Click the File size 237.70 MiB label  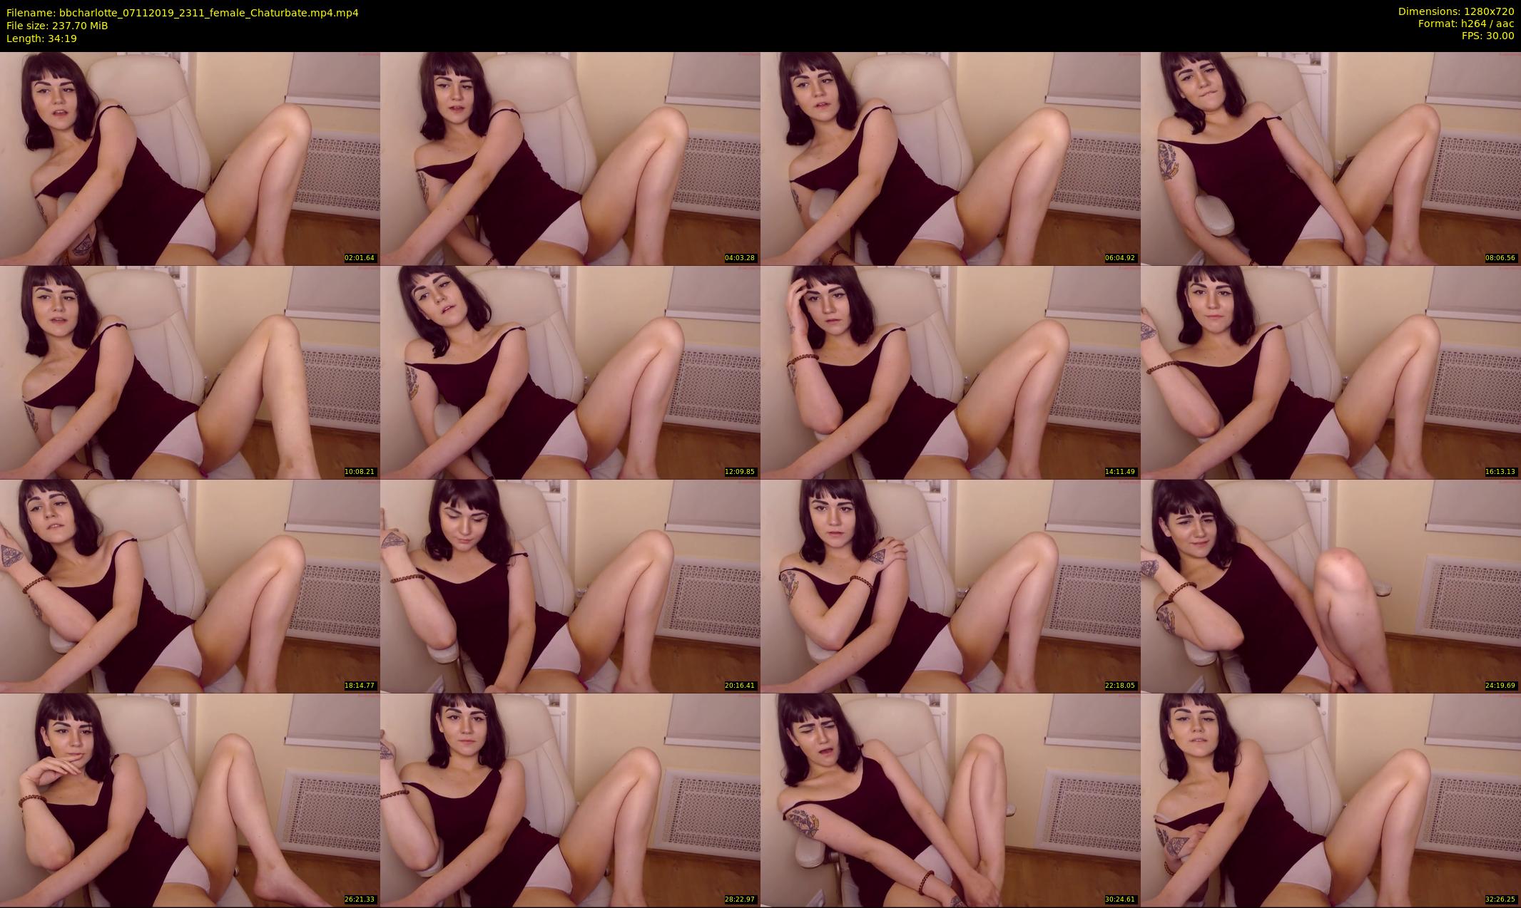coord(57,25)
